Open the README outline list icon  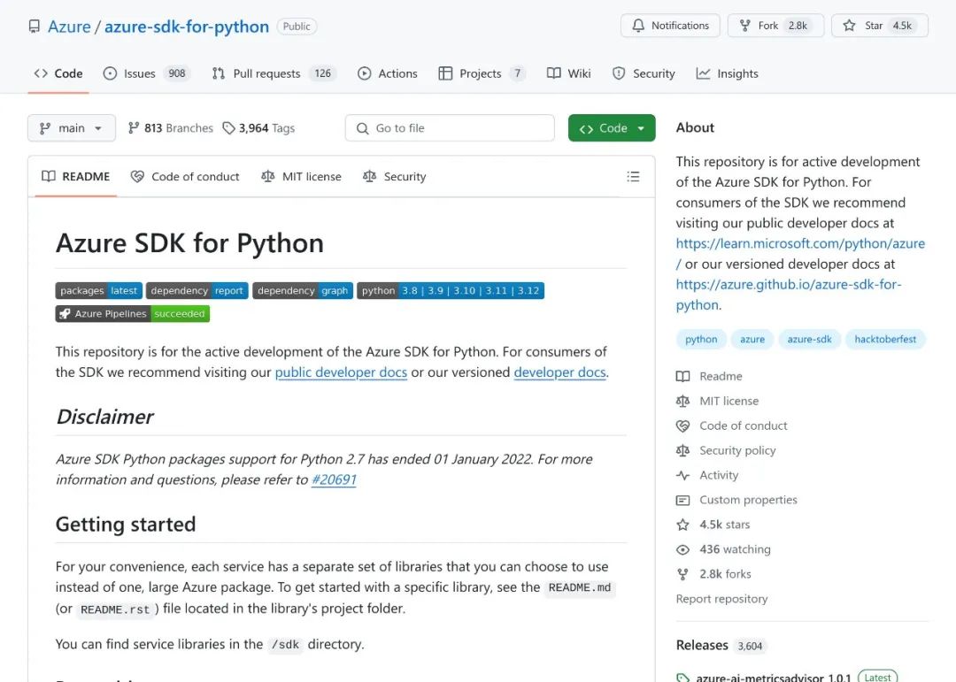[x=633, y=177]
